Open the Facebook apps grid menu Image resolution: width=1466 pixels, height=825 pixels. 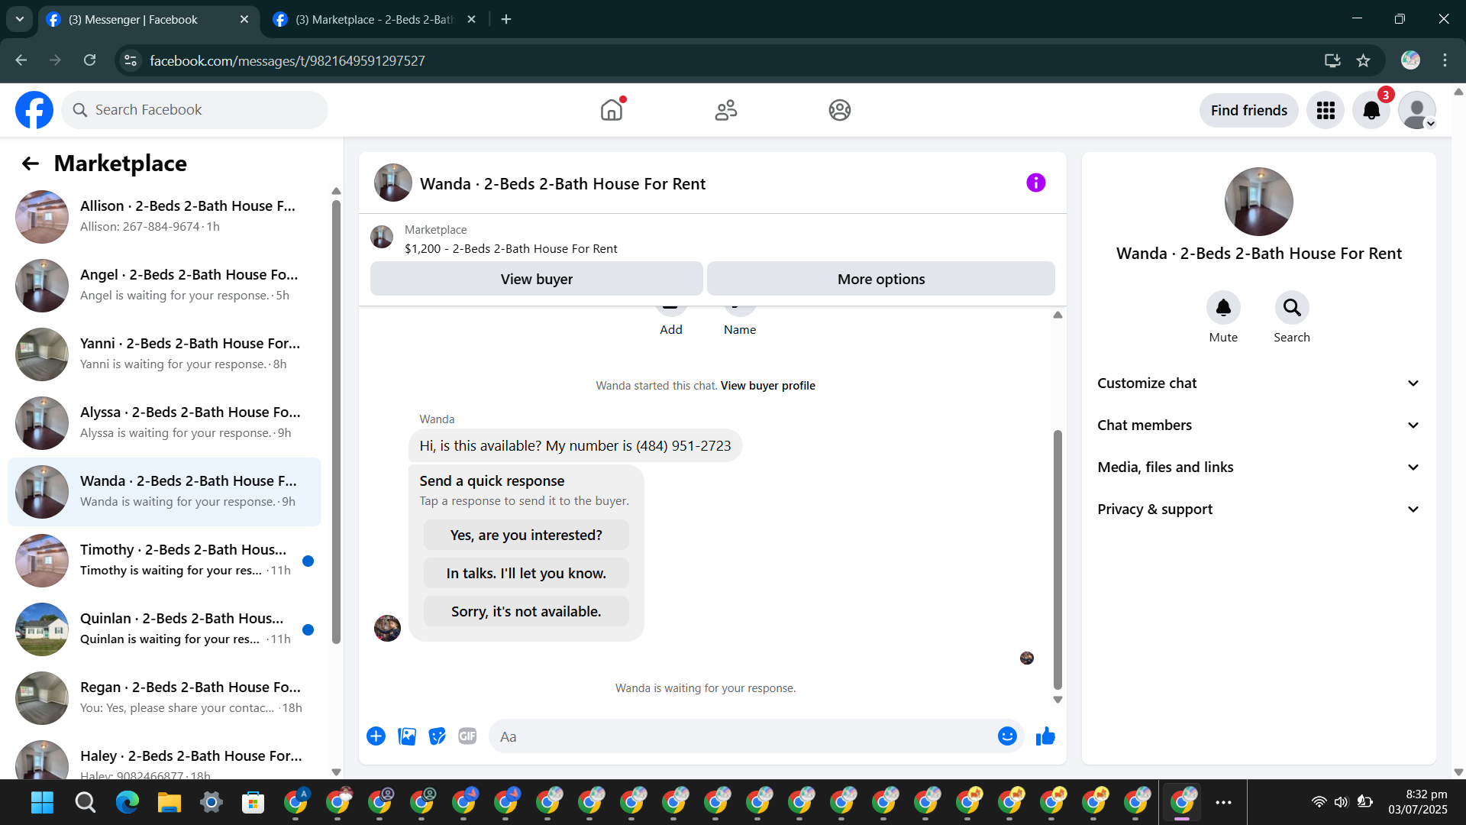point(1326,111)
